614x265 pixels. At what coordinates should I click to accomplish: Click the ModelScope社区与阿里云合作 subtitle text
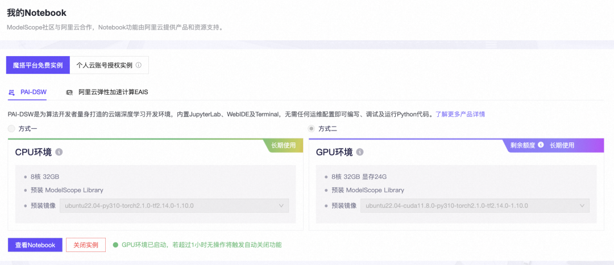click(115, 28)
